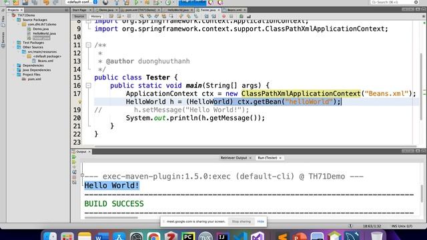Open Visual Studio Code from the dock
This screenshot has height=240, width=427.
pos(240,237)
